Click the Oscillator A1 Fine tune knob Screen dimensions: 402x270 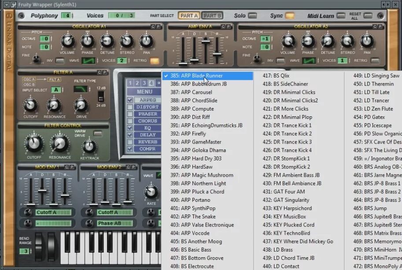pos(36,59)
